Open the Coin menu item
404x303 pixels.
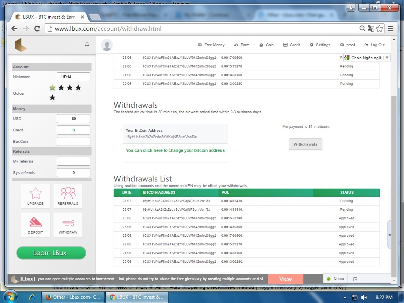point(266,45)
